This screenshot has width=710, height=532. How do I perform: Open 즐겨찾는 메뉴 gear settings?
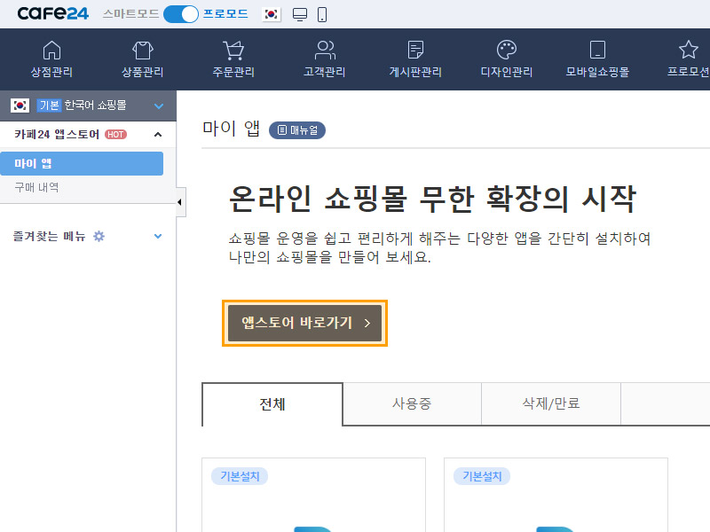(x=99, y=236)
